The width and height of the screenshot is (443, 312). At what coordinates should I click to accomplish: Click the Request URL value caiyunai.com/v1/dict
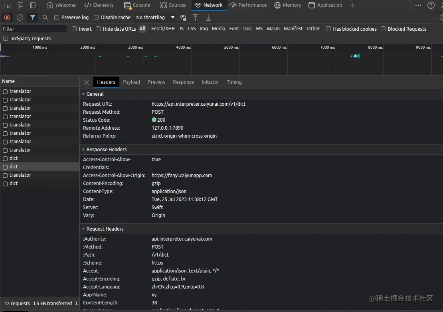[x=198, y=104]
